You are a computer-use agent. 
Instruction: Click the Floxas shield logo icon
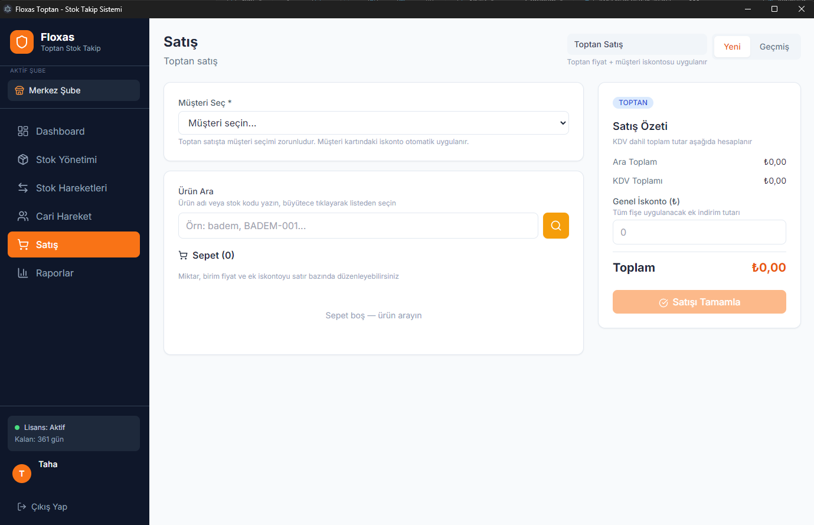click(x=22, y=42)
